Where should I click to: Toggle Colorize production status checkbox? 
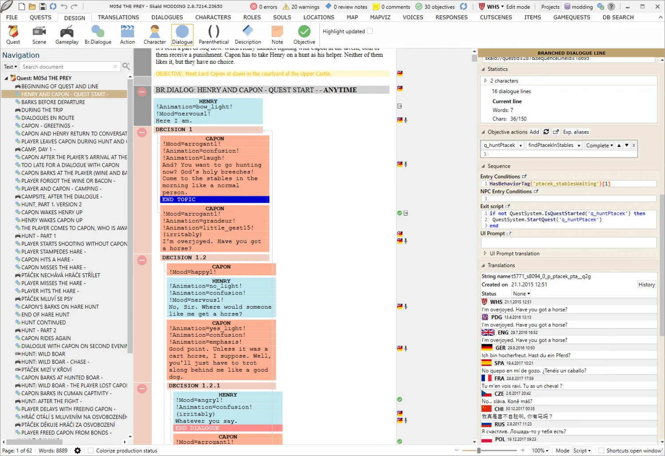pos(91,451)
